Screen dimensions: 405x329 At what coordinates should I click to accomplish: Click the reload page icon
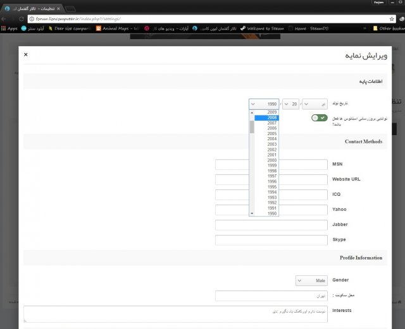[21, 19]
